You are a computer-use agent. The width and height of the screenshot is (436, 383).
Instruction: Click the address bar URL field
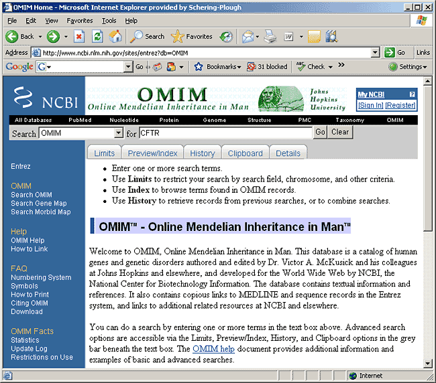pos(206,52)
